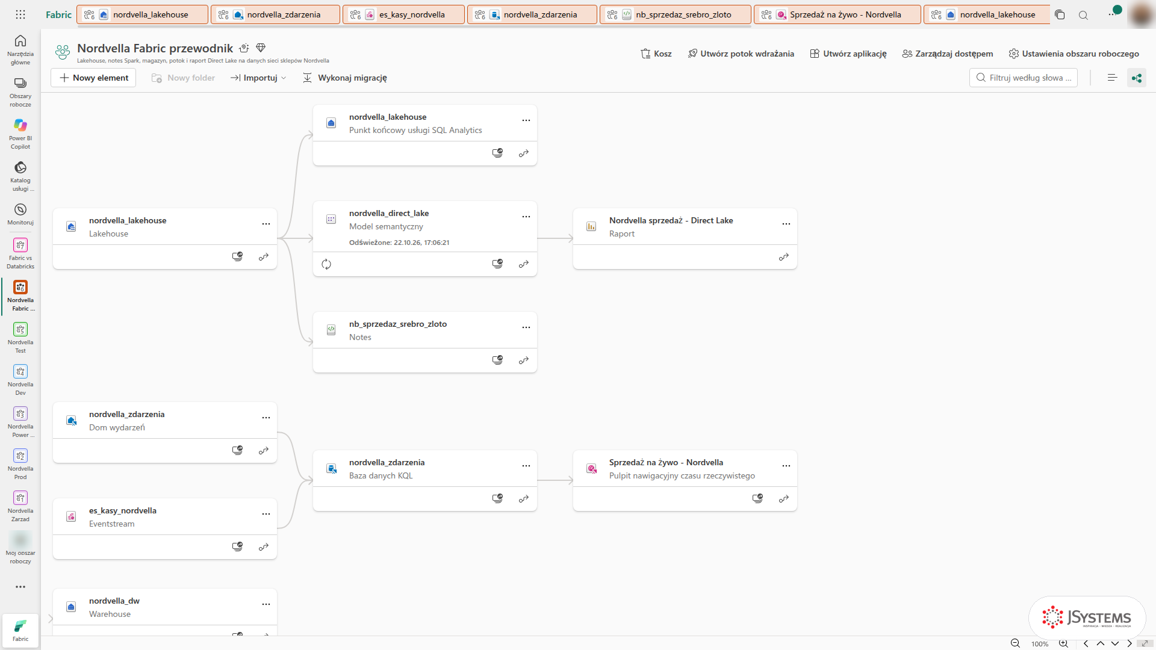Click the app launcher grid icon
This screenshot has height=650, width=1156.
click(x=20, y=14)
